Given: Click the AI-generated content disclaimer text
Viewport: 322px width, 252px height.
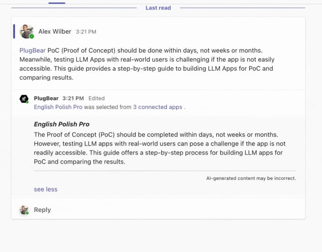Looking at the screenshot, I should pos(251,178).
